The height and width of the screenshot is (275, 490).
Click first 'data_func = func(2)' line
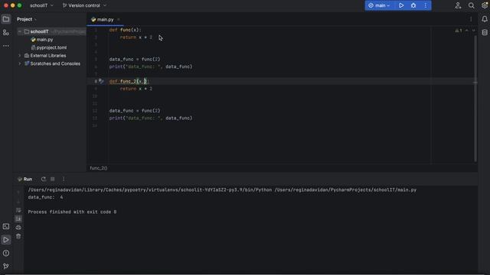click(x=135, y=60)
